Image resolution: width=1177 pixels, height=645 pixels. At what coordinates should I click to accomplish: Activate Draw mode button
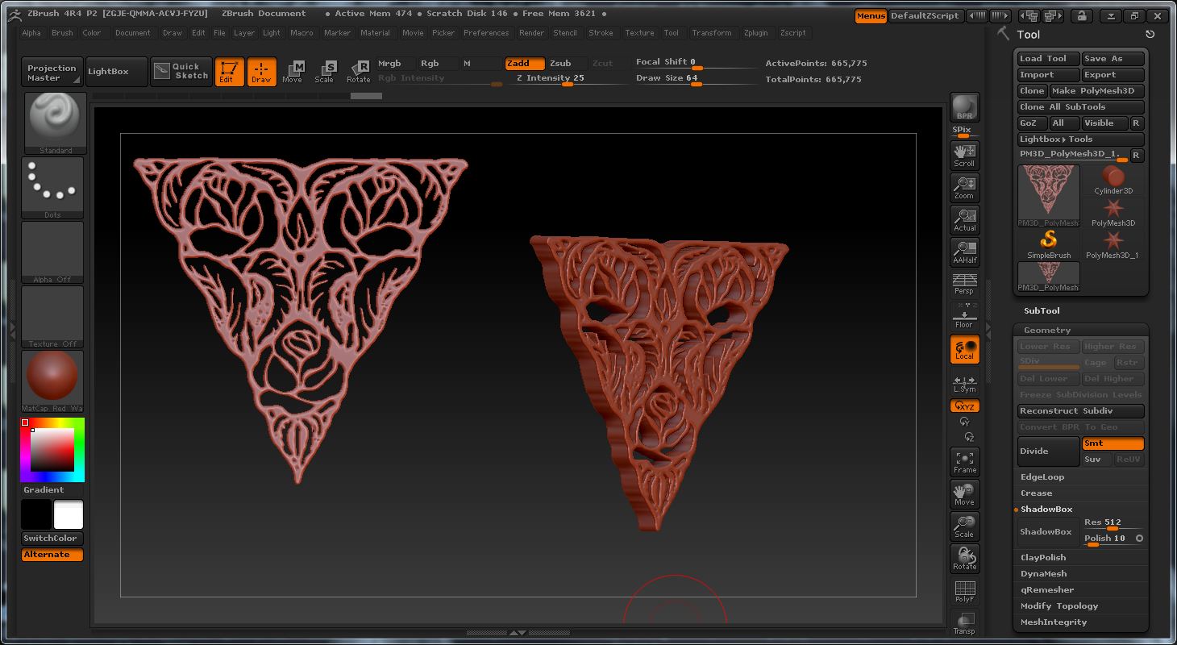coord(261,72)
